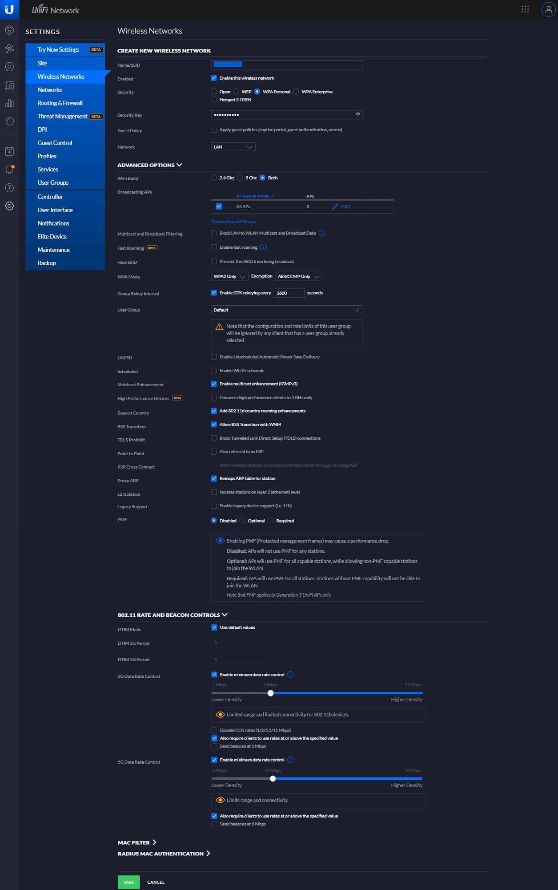
Task: Click the Alerts bell icon
Action: point(9,170)
